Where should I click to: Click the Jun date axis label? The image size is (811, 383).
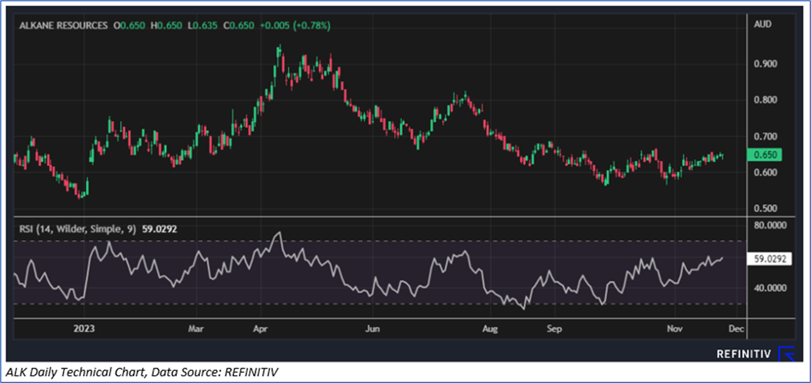click(373, 329)
